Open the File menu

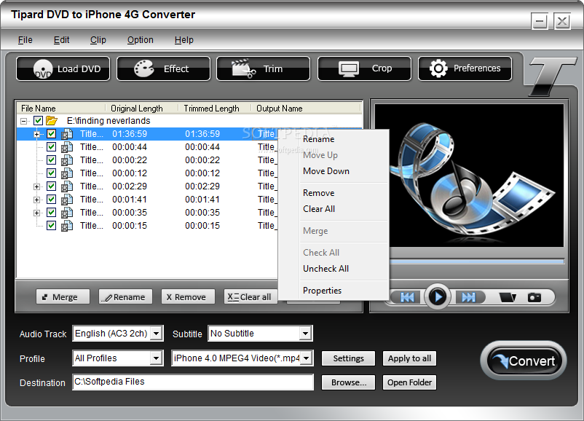[25, 40]
